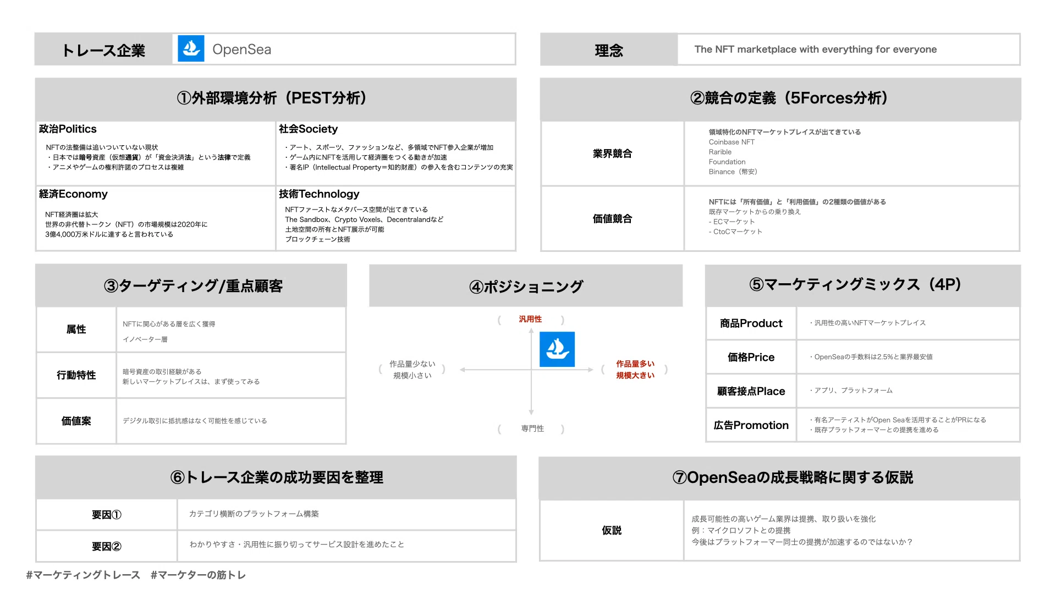Click the '価値競合' row label
This screenshot has width=1056, height=594.
[x=612, y=218]
